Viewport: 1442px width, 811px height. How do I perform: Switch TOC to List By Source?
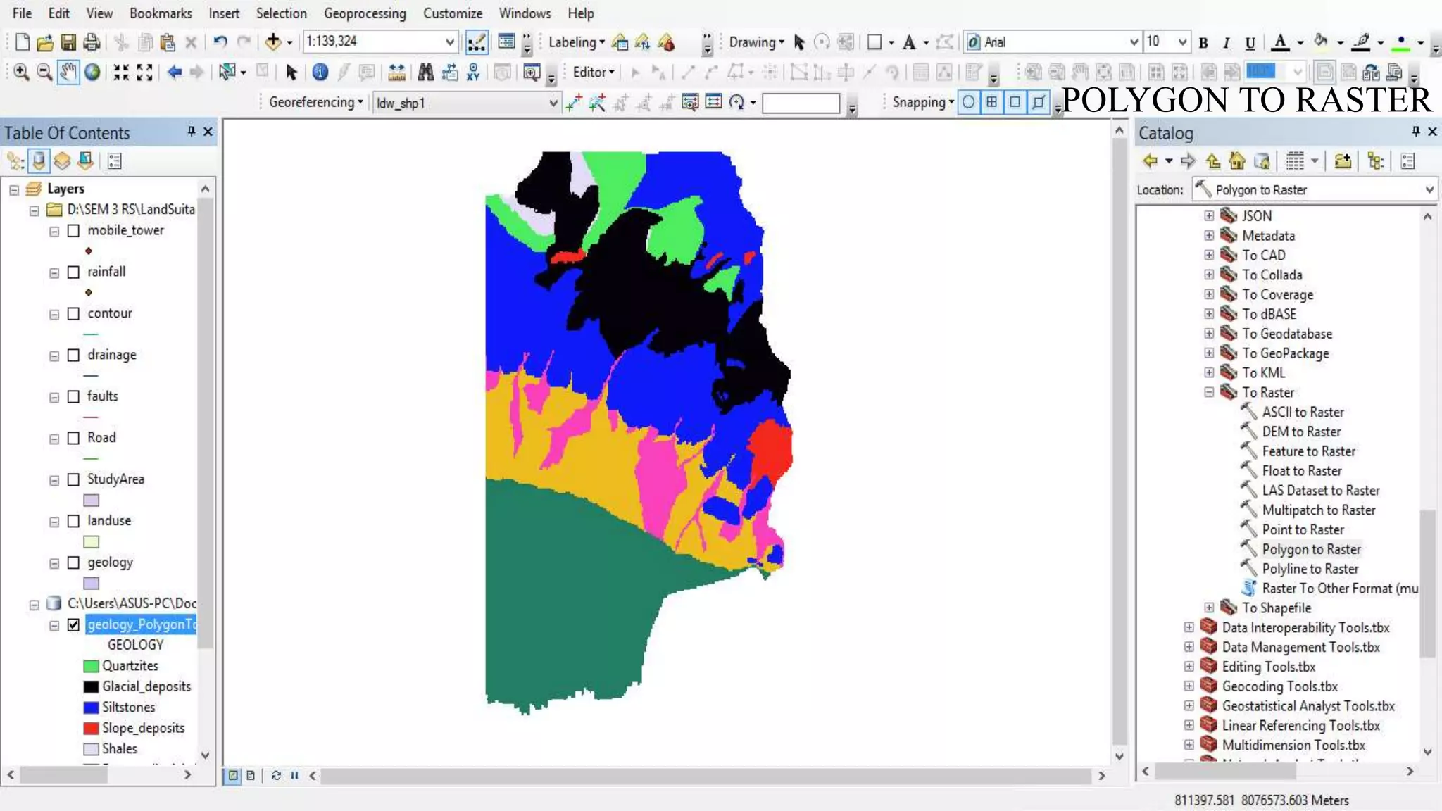[39, 161]
